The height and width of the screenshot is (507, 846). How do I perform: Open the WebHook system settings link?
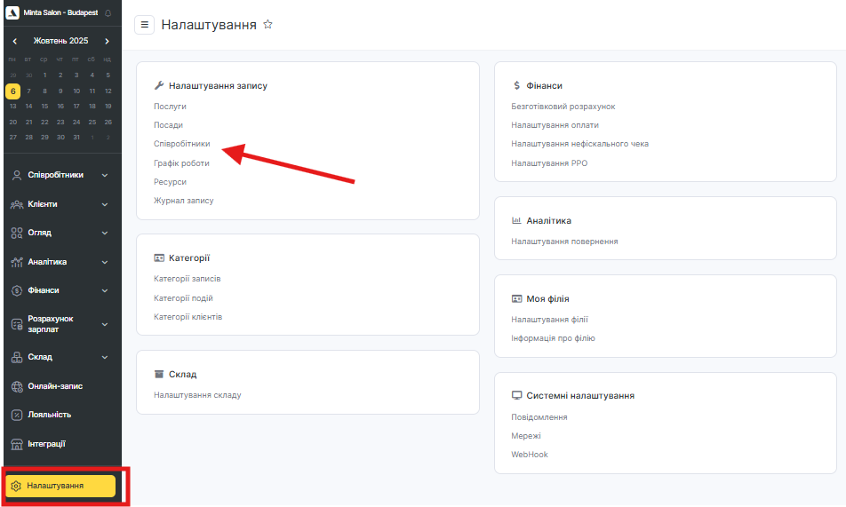tap(530, 455)
